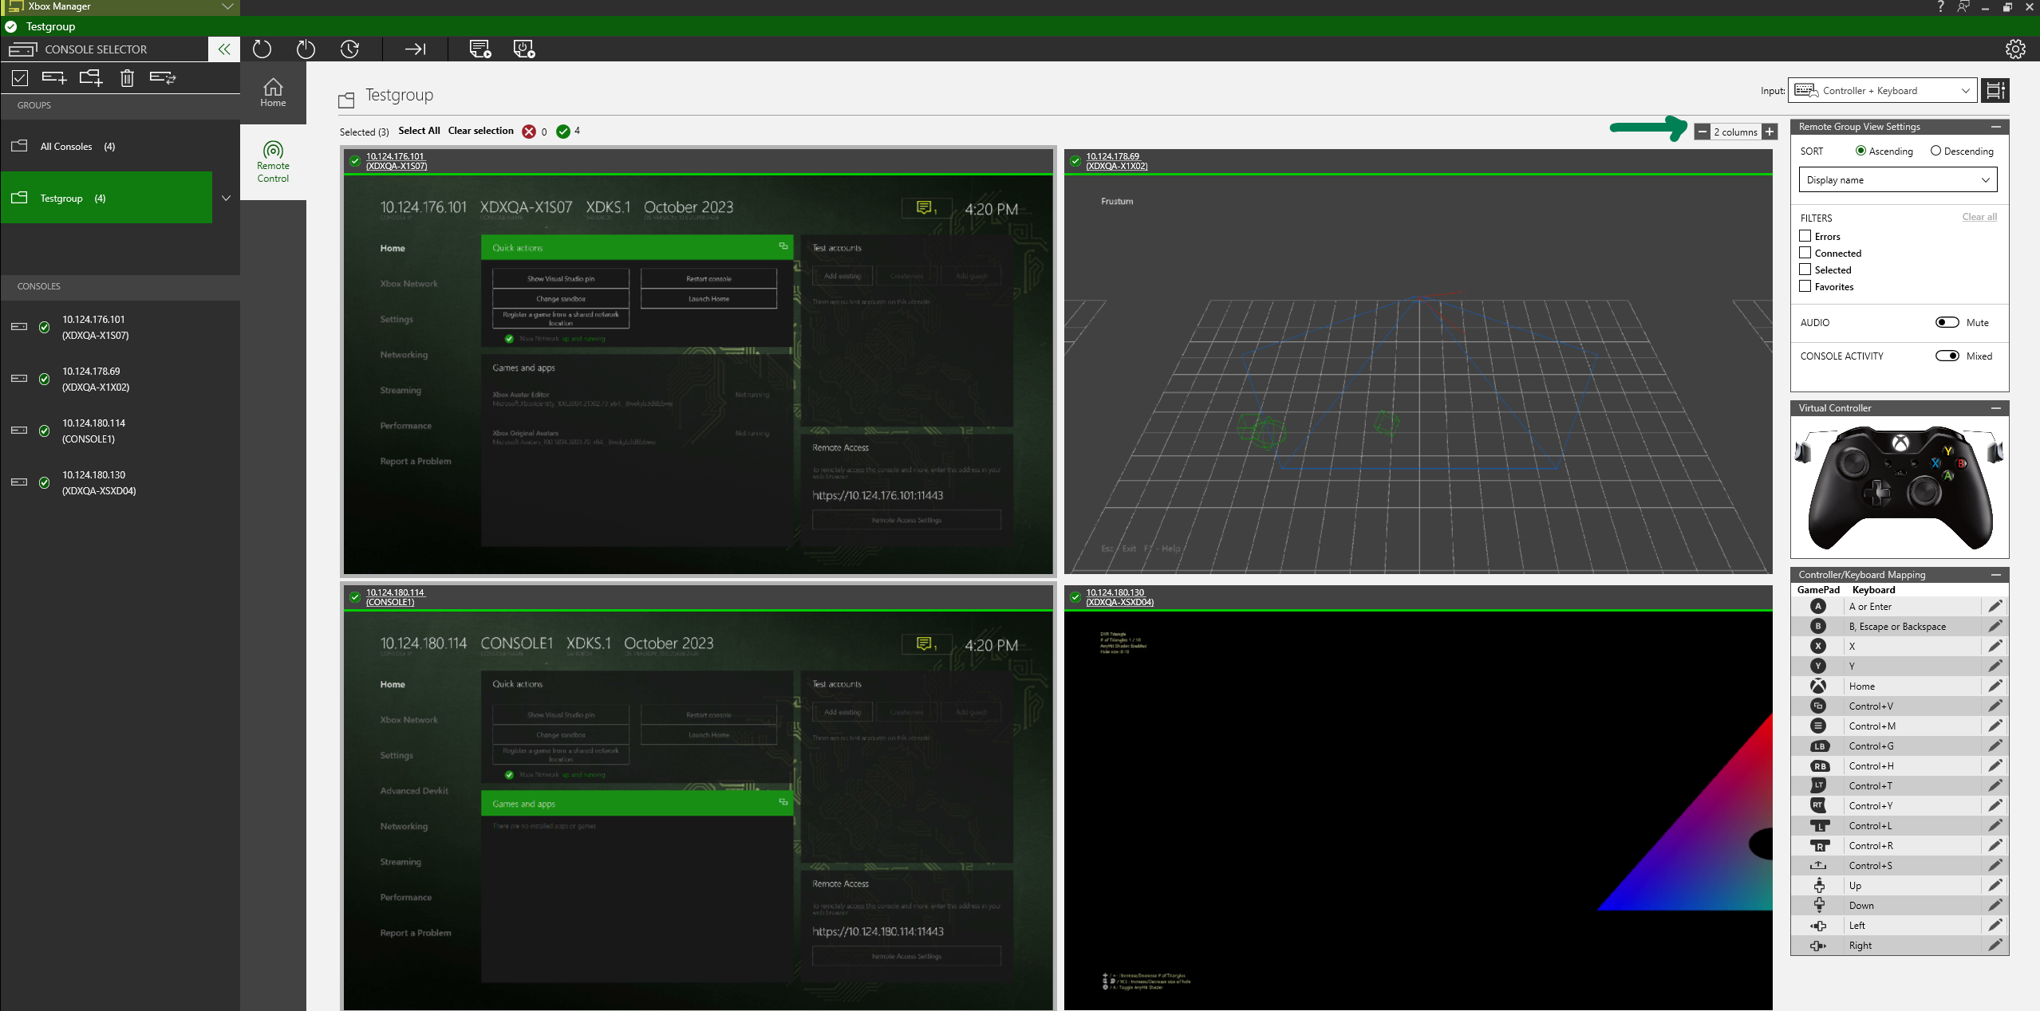Screen dimensions: 2040x1011
Task: Open the 10.124.180.130 stream title link
Action: [x=1119, y=597]
